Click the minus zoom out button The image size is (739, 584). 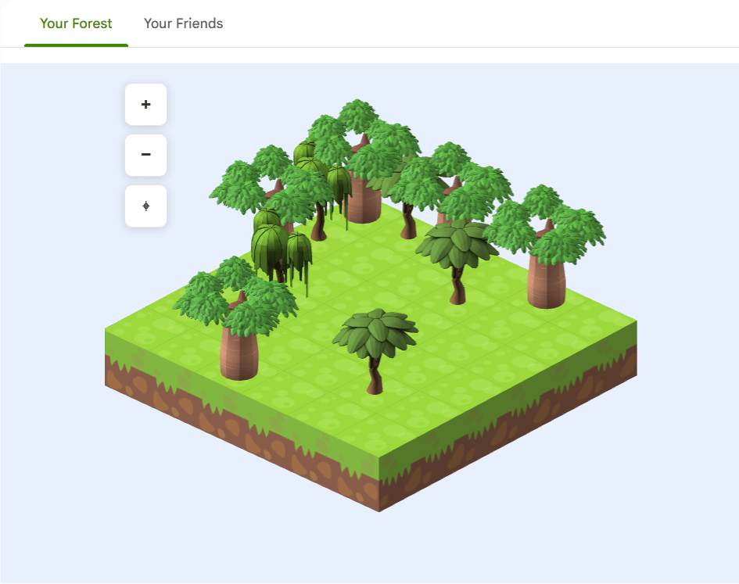pos(145,155)
